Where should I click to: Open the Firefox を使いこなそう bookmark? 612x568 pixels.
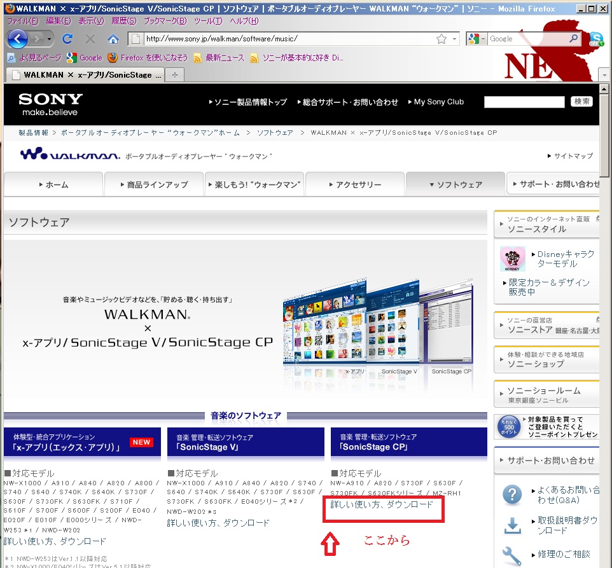coord(148,58)
